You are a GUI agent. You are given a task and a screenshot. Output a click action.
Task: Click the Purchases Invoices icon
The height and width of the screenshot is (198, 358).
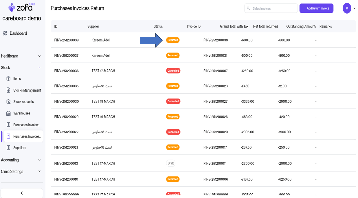[8, 125]
